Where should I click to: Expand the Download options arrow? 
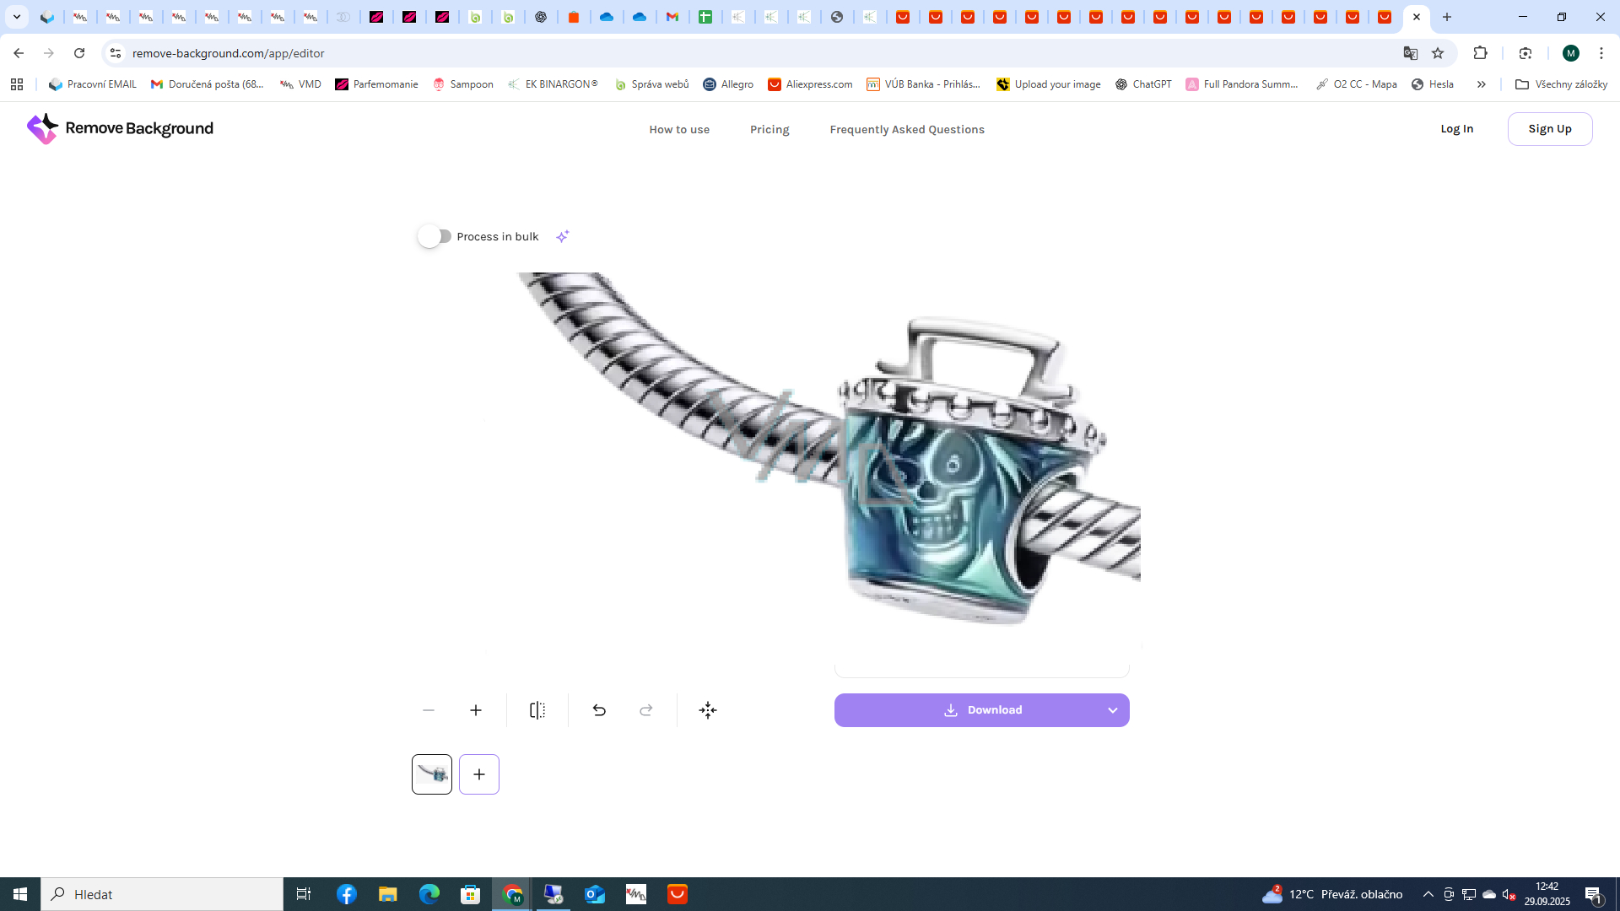click(x=1112, y=710)
